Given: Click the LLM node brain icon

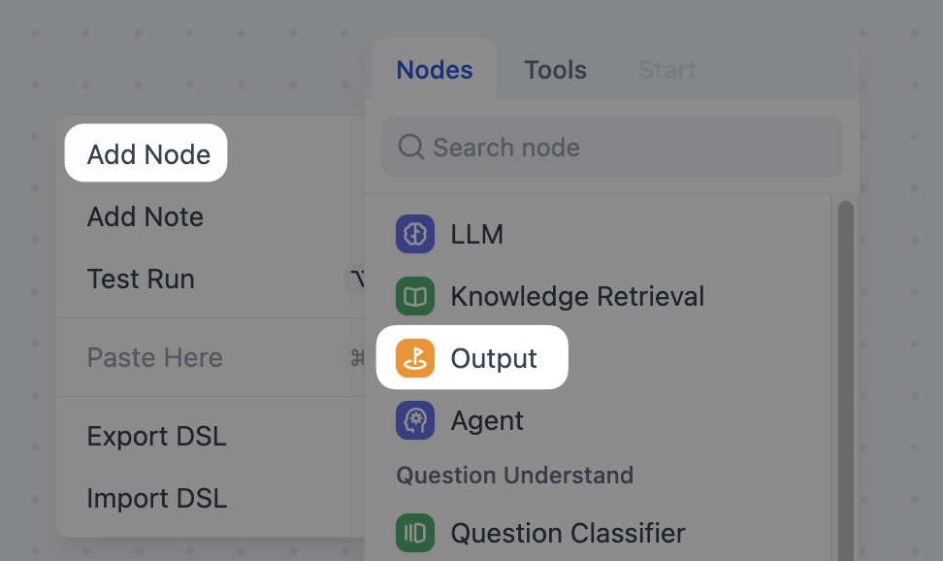Looking at the screenshot, I should tap(415, 235).
